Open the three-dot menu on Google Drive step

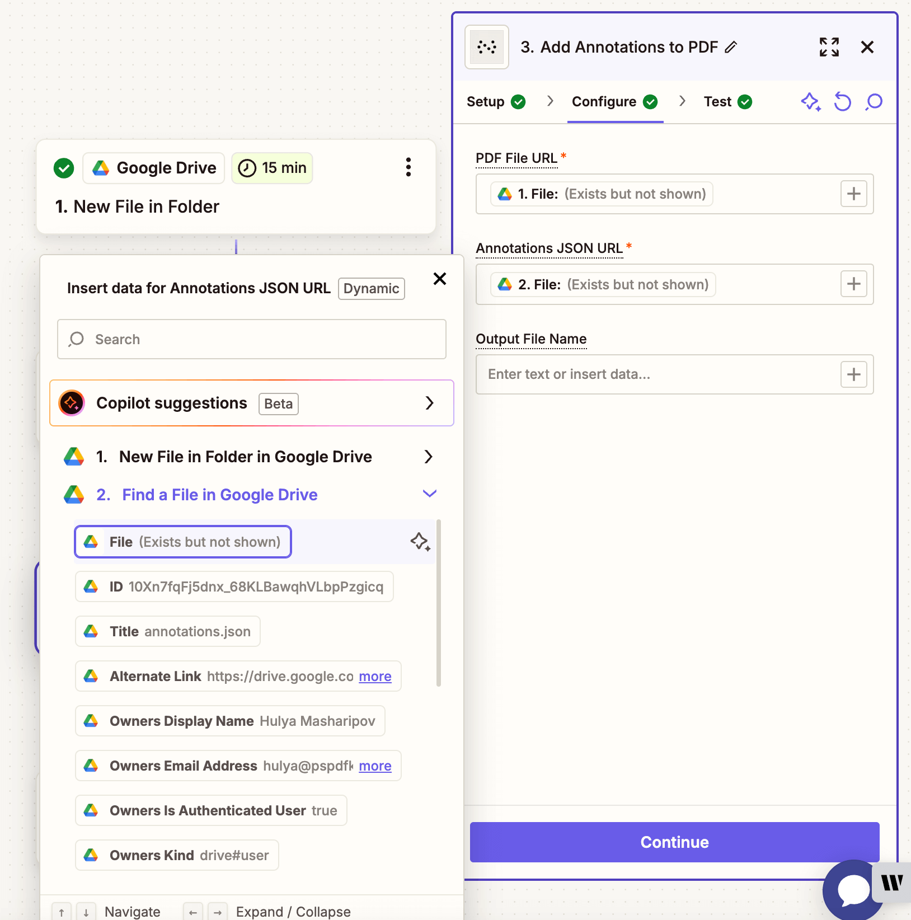click(x=408, y=167)
